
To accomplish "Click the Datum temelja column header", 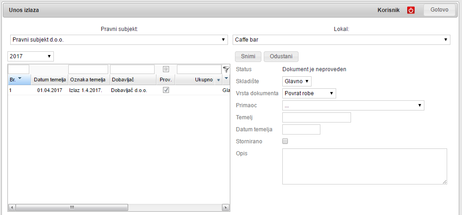I will (50, 80).
